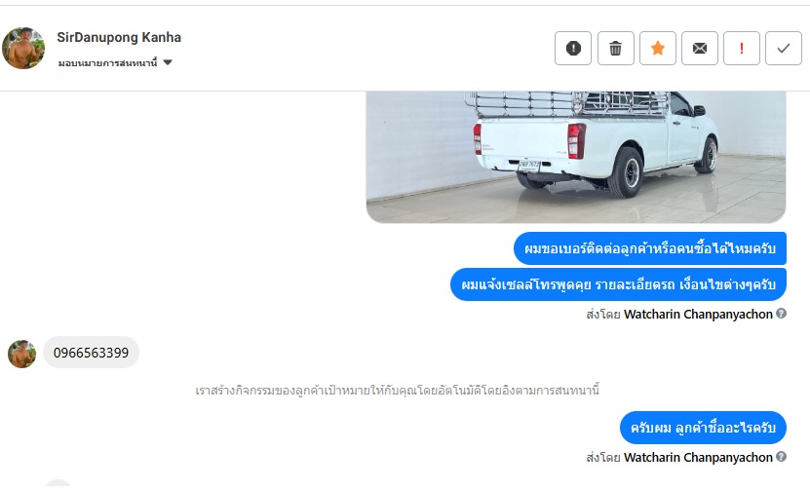Flag conversation with red exclamation icon
This screenshot has width=810, height=489.
point(742,48)
